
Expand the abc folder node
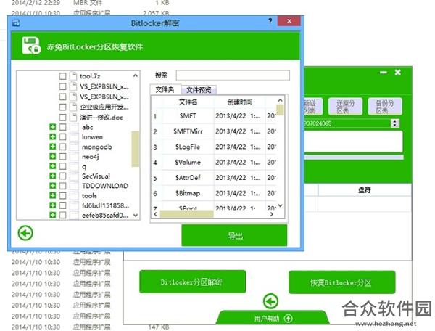click(52, 127)
